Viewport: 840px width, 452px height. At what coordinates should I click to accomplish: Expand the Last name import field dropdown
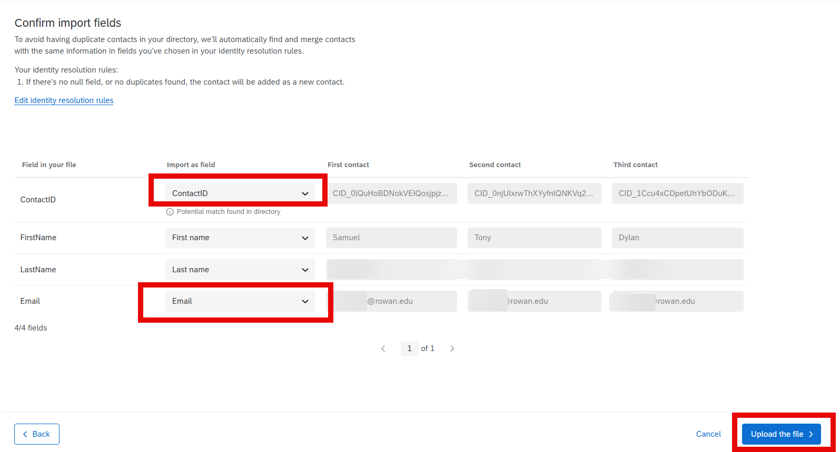pos(240,270)
